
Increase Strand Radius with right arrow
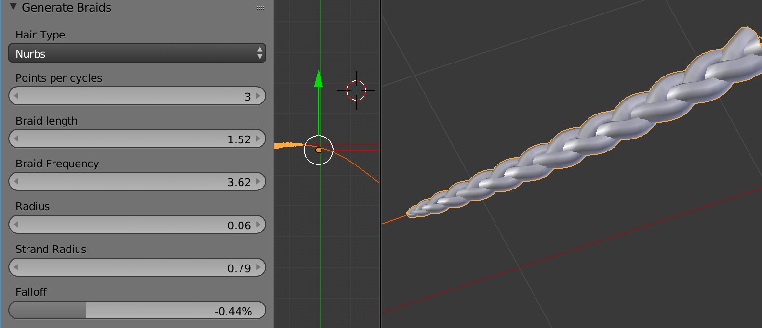(258, 267)
